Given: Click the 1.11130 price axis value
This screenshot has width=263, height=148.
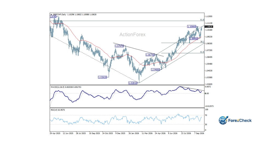Looking at the screenshot, I should [209, 23].
